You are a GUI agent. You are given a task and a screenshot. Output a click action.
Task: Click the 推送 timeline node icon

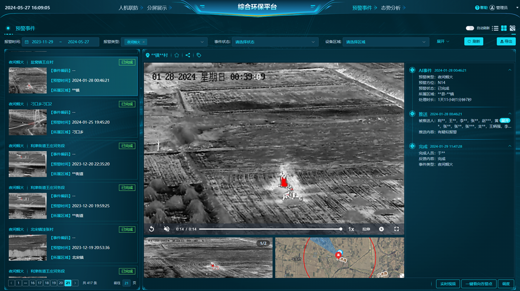[x=412, y=114]
